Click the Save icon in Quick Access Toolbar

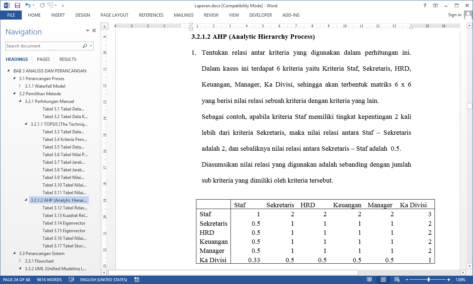point(17,5)
